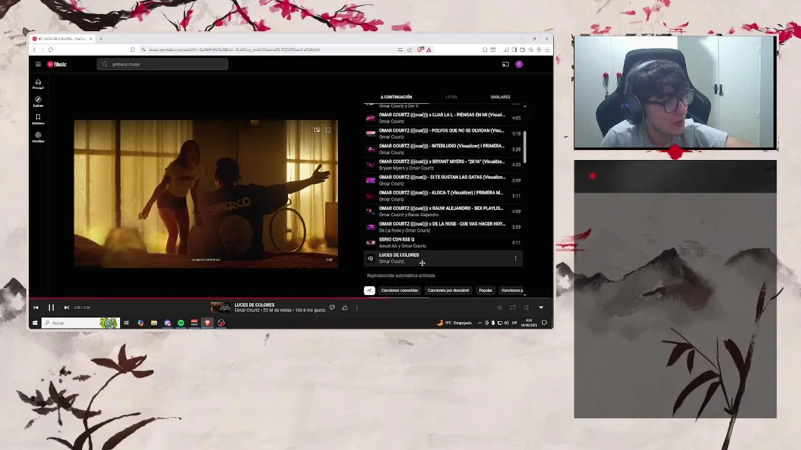
Task: Collapse player page with down arrow
Action: pos(541,307)
